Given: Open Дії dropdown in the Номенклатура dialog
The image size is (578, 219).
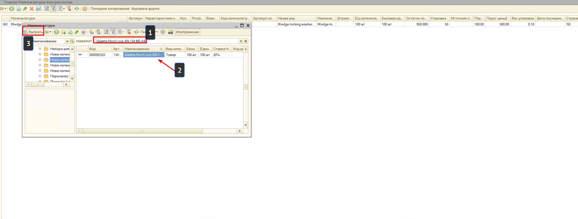Looking at the screenshot, I should (x=48, y=32).
